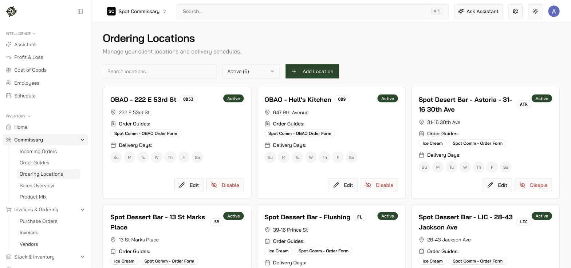
Task: Collapse the sidebar panel icon
Action: [80, 11]
